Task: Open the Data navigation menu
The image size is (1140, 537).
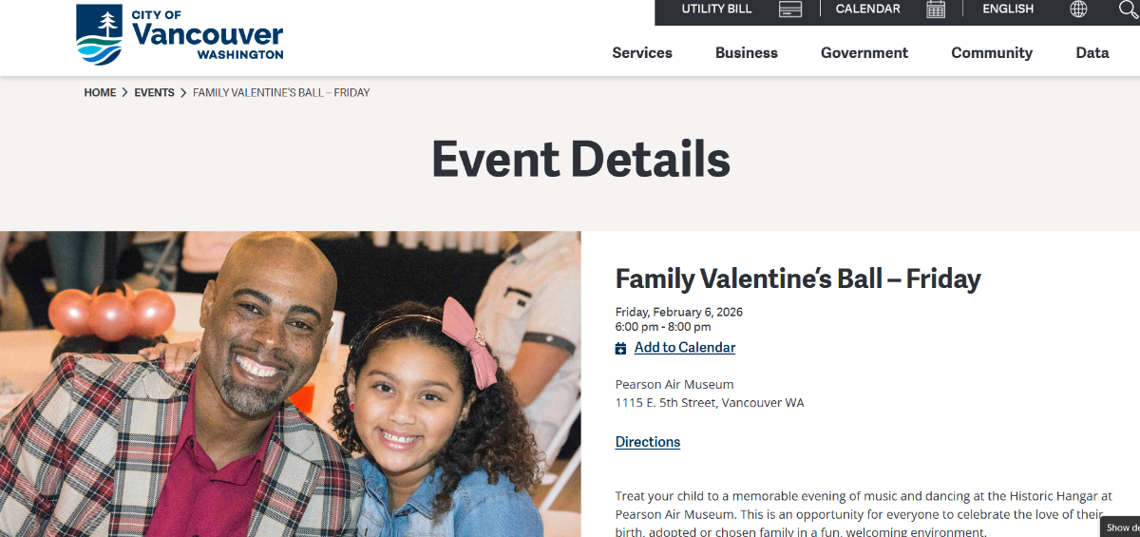Action: [1092, 53]
